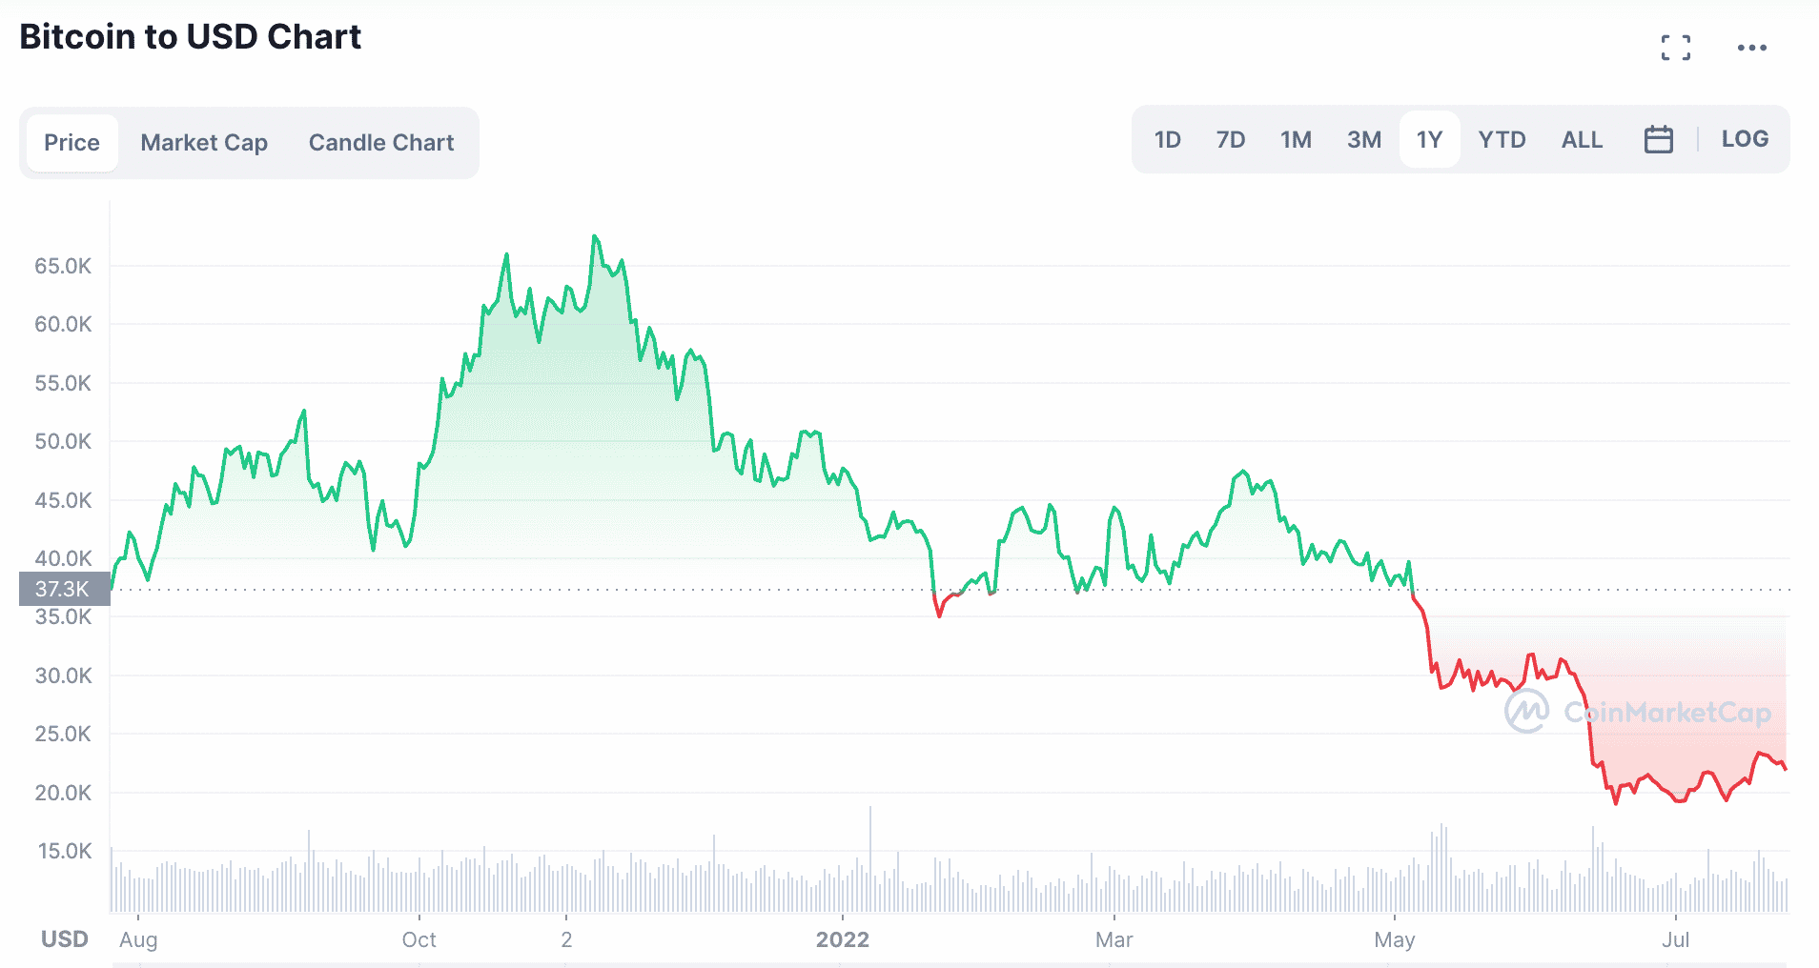Image resolution: width=1819 pixels, height=968 pixels.
Task: Click the Oct axis label
Action: pyautogui.click(x=419, y=939)
